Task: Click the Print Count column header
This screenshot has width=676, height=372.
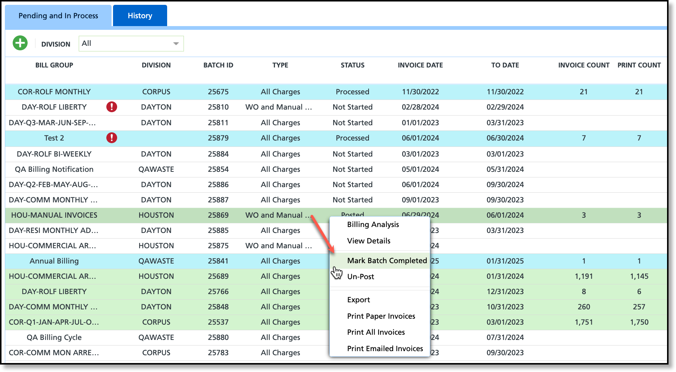Action: coord(639,65)
